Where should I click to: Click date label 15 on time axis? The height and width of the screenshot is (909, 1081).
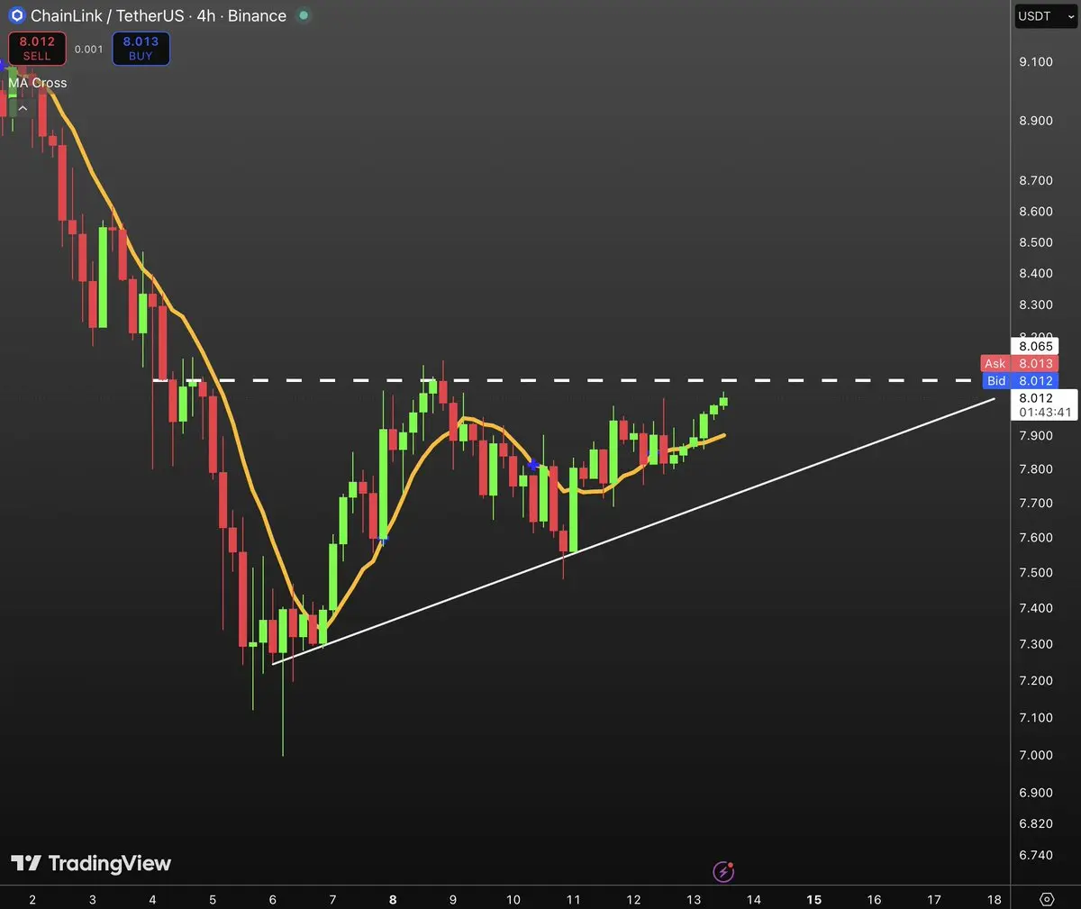coord(813,899)
